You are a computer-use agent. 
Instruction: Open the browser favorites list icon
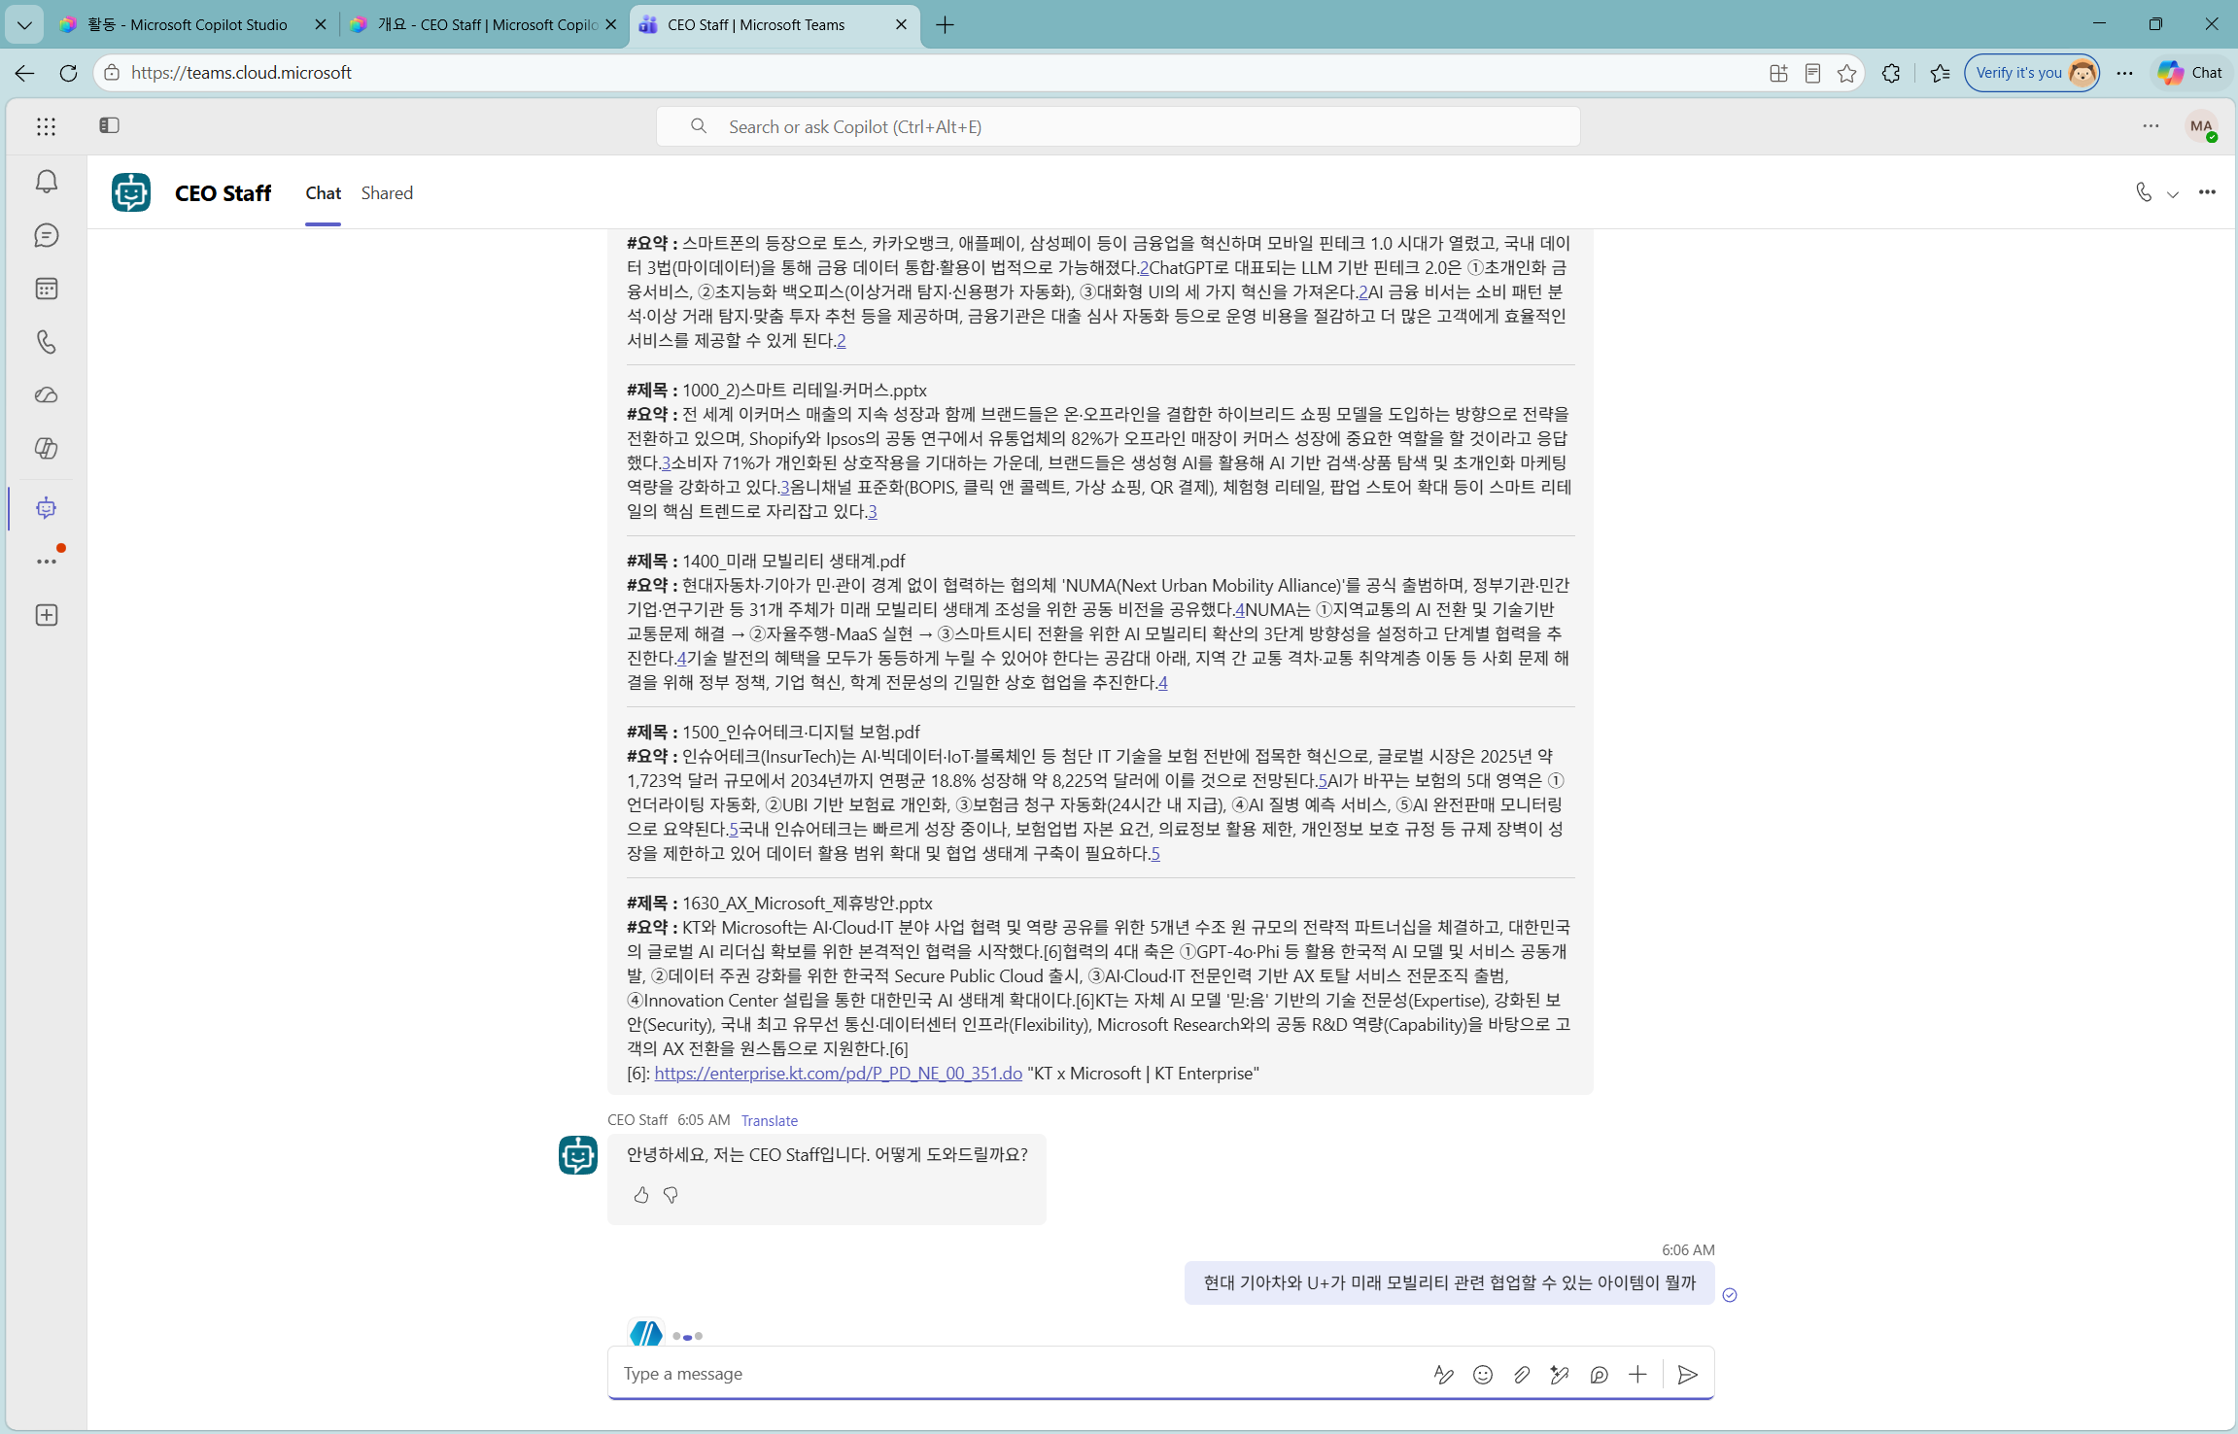click(1940, 73)
